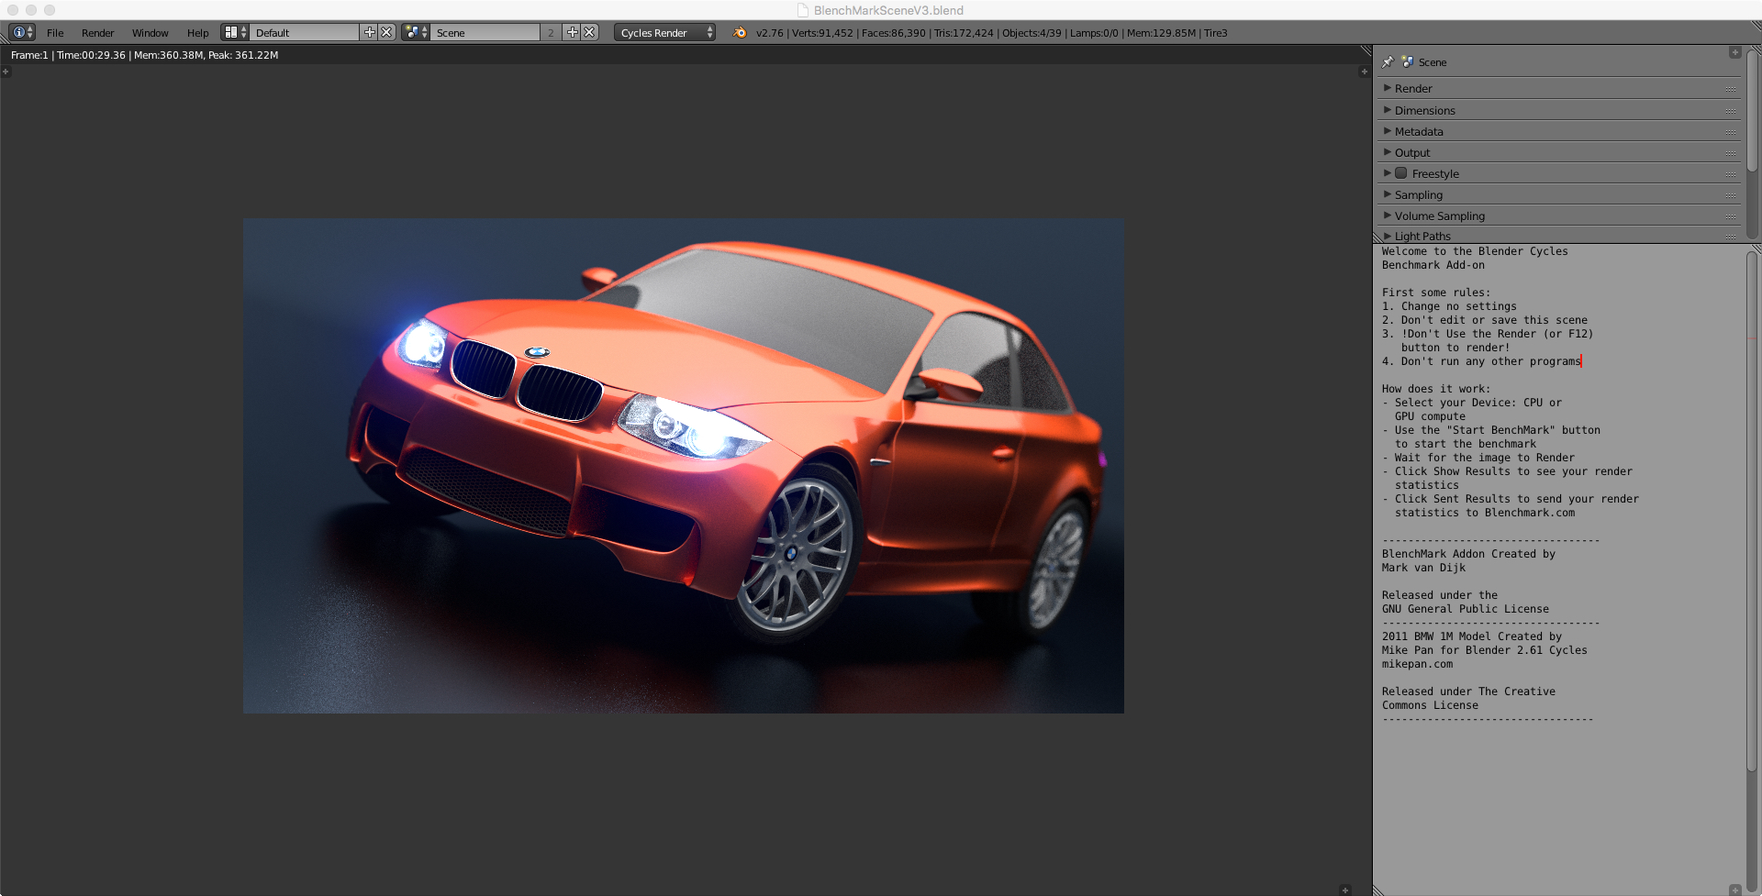This screenshot has width=1762, height=896.
Task: Click the scene statistics text in header
Action: [991, 33]
